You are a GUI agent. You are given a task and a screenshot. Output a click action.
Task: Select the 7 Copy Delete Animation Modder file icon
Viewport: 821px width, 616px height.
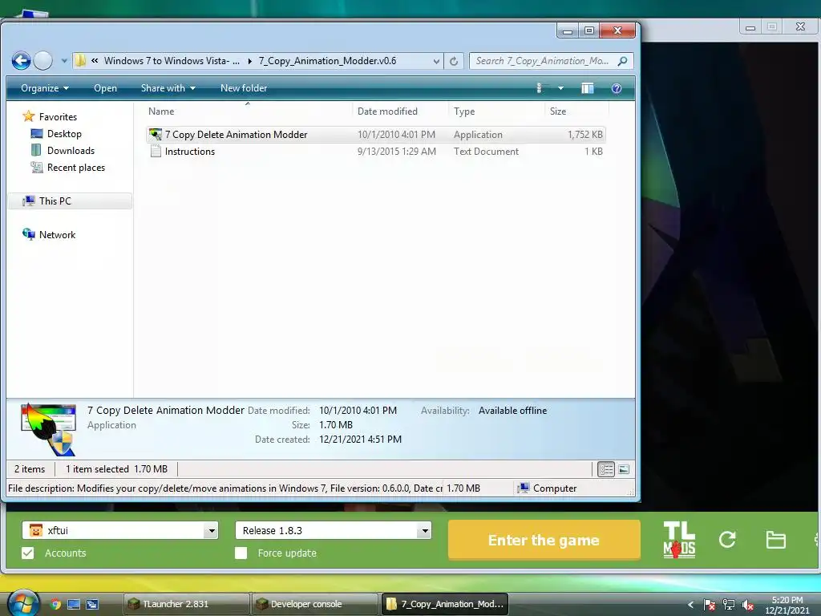[155, 135]
